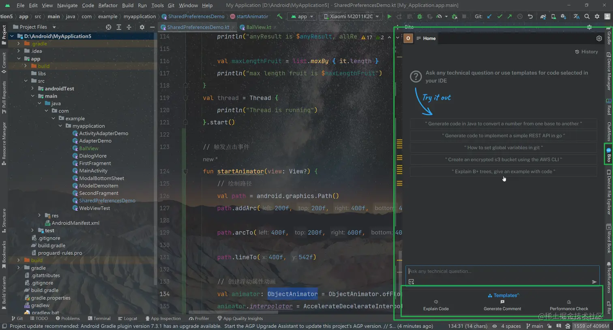Click the main Git branch widget in status bar
The height and width of the screenshot is (330, 613).
pos(534,326)
